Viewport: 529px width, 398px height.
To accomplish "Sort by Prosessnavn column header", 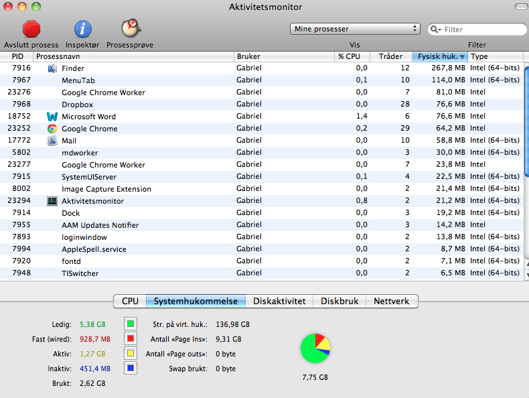I will (134, 56).
